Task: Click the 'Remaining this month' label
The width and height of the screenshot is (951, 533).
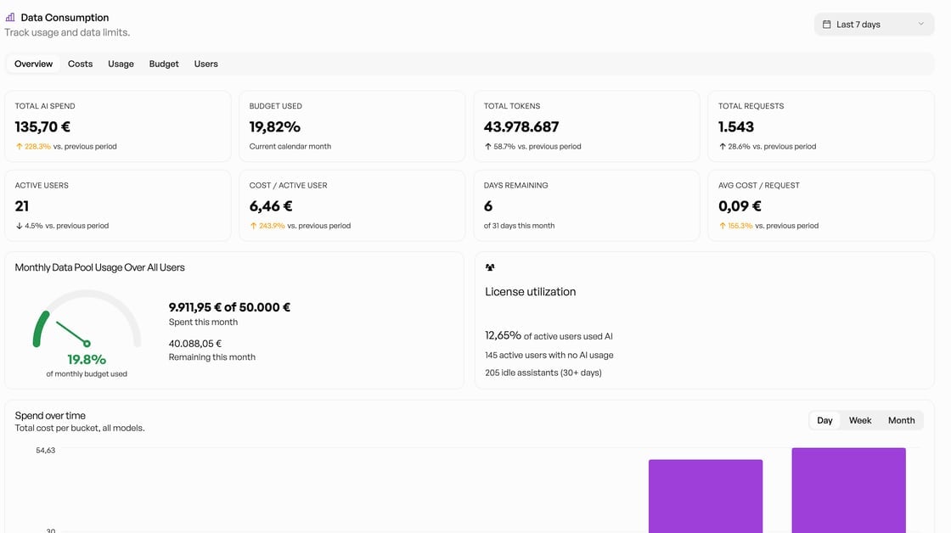Action: (x=211, y=357)
